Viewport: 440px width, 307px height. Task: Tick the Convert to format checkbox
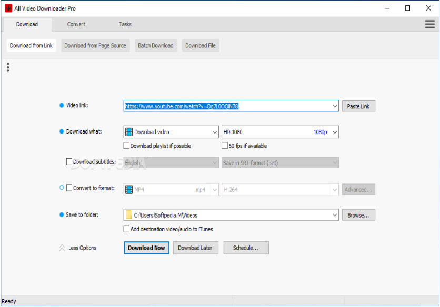(x=69, y=188)
